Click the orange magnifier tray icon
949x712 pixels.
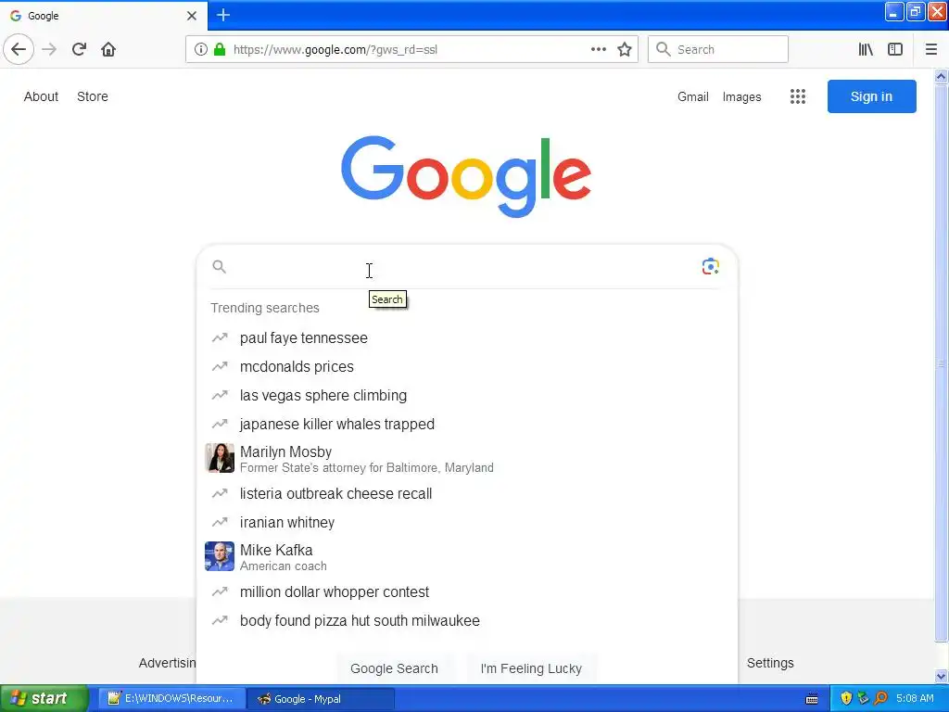[881, 698]
